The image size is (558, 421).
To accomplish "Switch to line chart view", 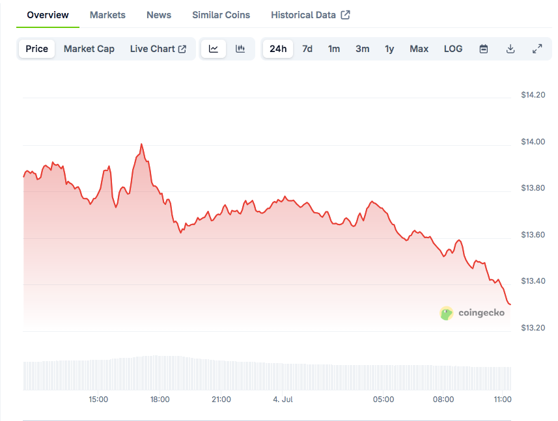I will (x=214, y=49).
